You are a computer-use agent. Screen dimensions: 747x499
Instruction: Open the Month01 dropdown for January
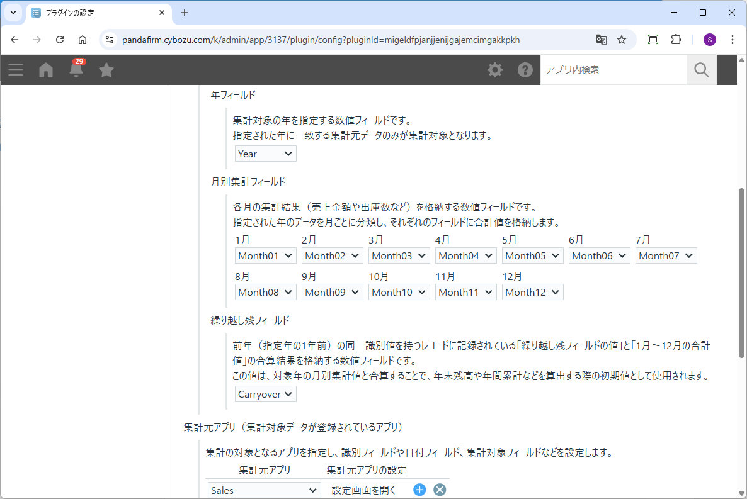[265, 255]
